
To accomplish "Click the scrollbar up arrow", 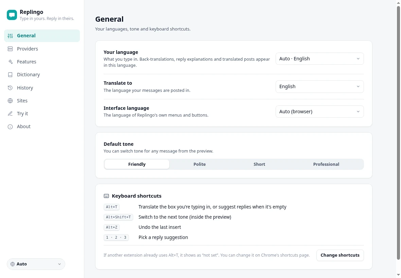I will point(398,2).
